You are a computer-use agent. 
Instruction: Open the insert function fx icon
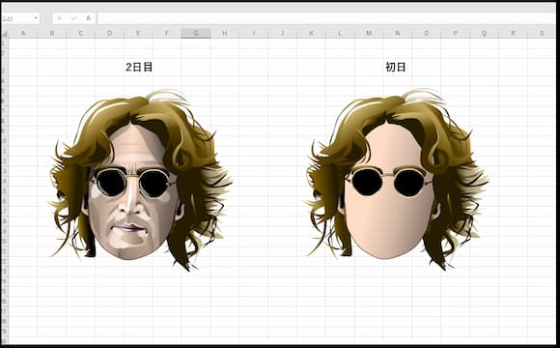(x=89, y=17)
